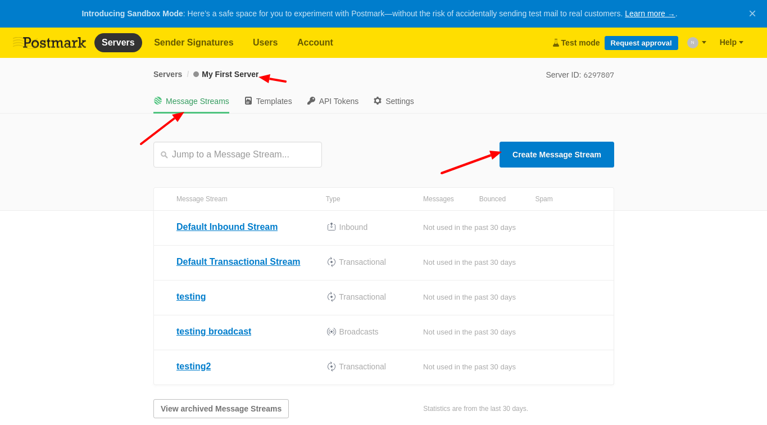767x425 pixels.
Task: Click the Servers breadcrumb link
Action: [167, 74]
